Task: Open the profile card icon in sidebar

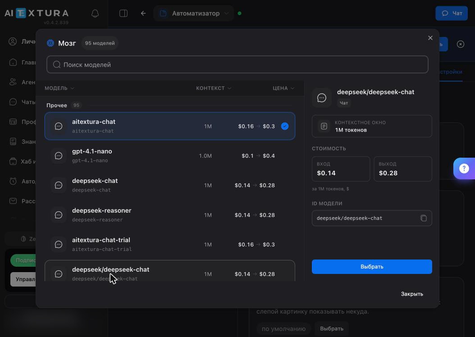Action: pyautogui.click(x=13, y=122)
